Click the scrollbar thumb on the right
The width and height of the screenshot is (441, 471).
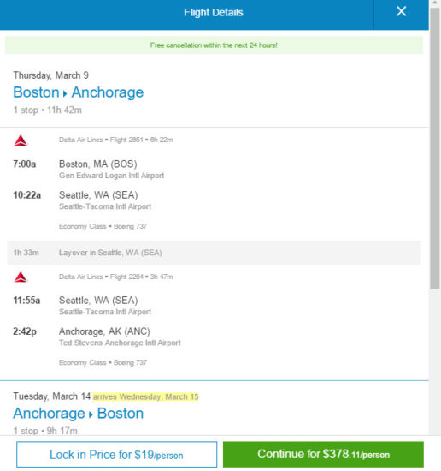434,149
